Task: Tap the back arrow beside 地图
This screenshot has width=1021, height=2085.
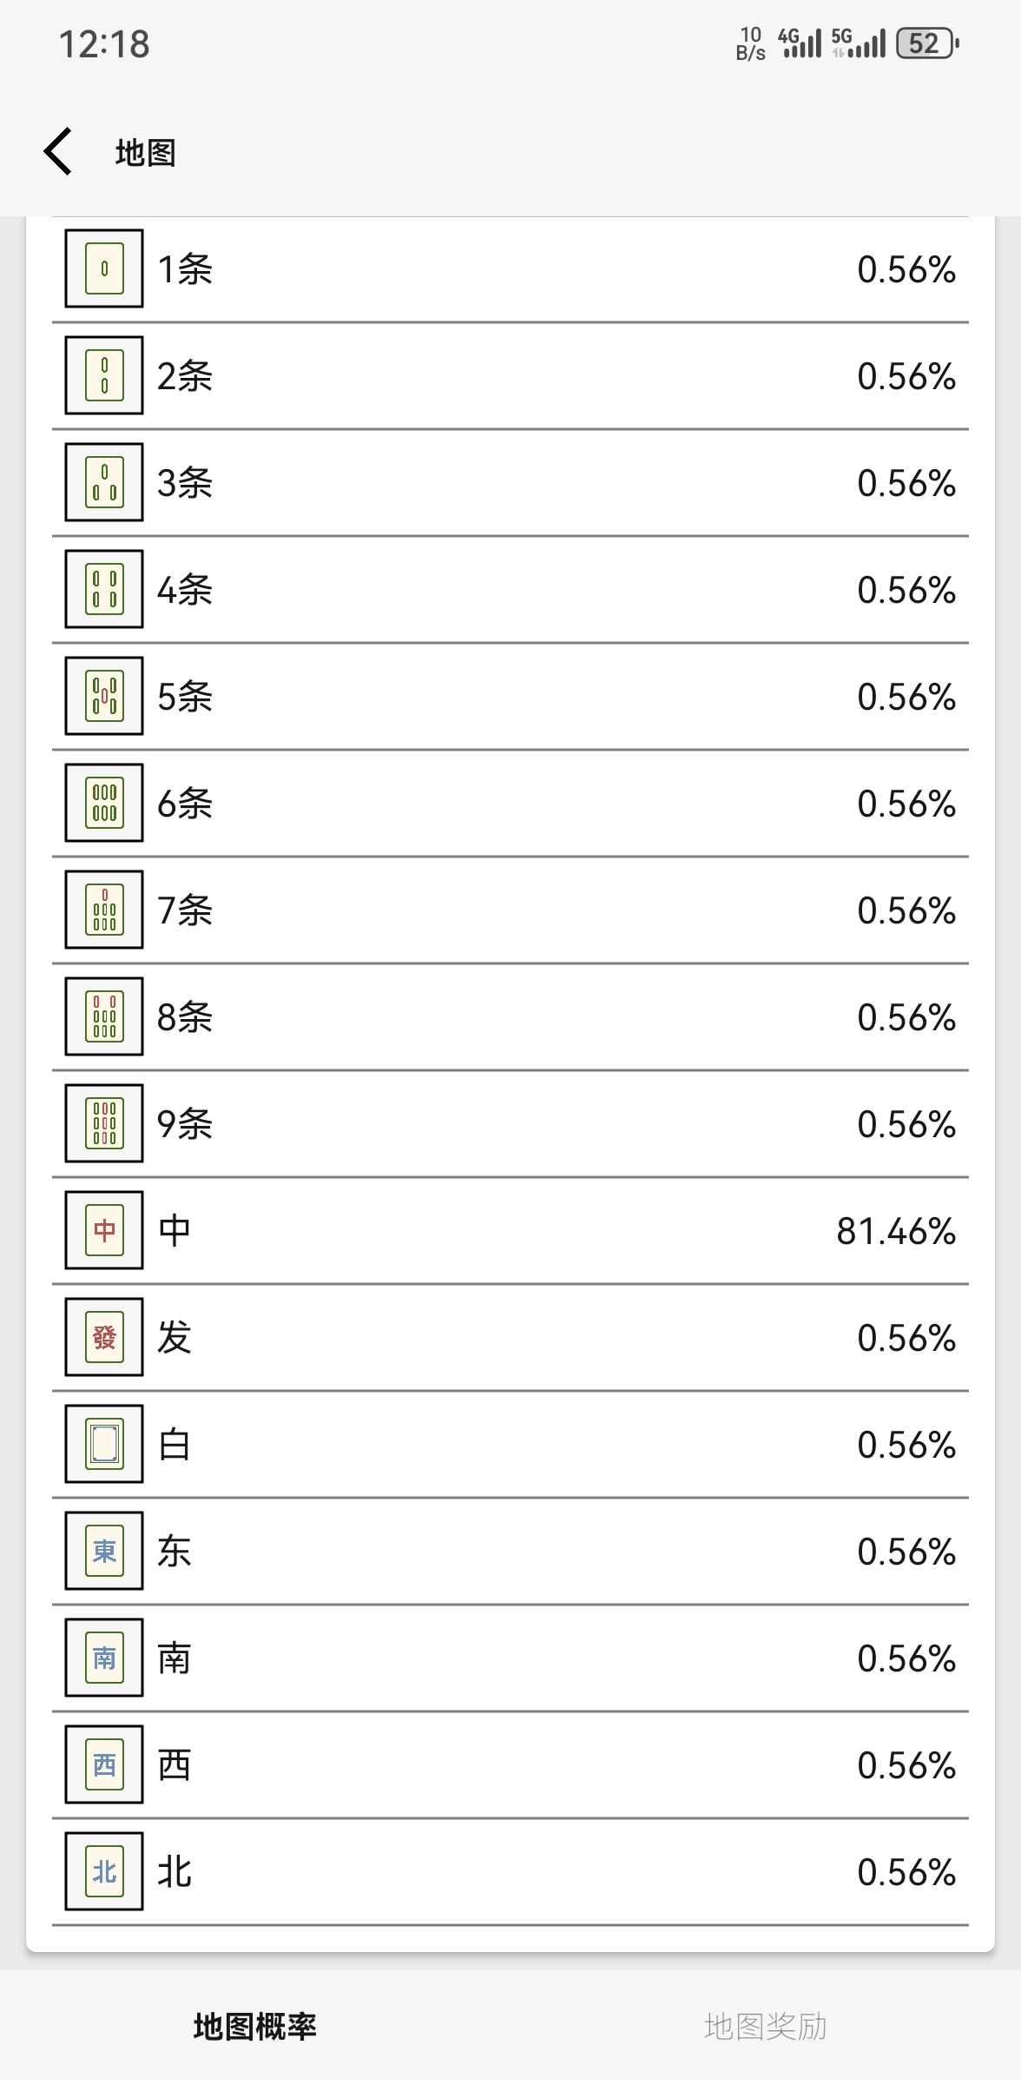Action: tap(58, 152)
